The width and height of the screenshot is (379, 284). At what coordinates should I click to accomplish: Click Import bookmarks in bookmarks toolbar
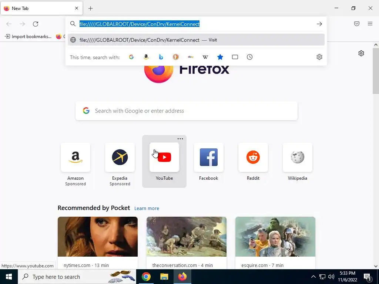(x=28, y=37)
